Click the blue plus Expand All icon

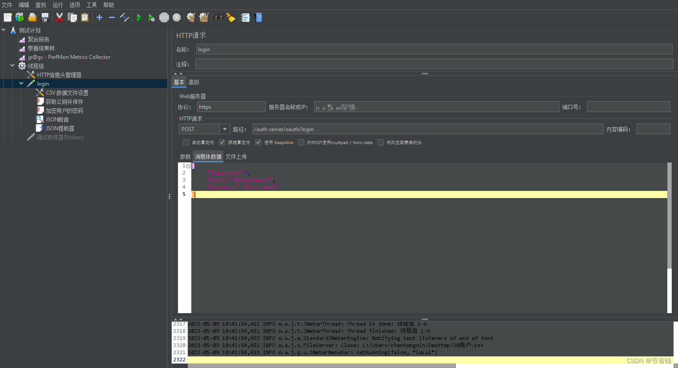point(99,17)
